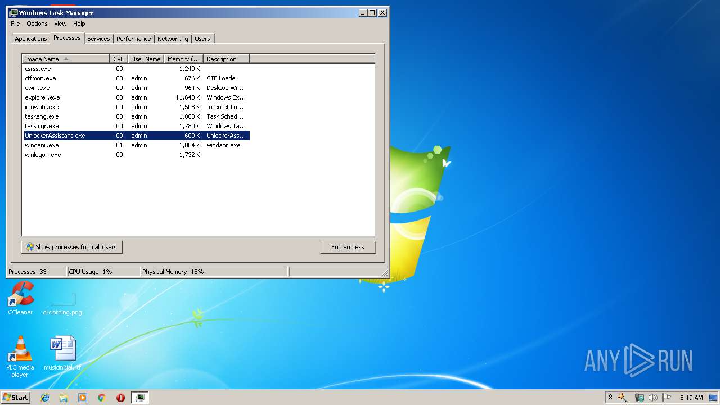Close the Windows Task Manager window
The image size is (720, 405).
(382, 12)
